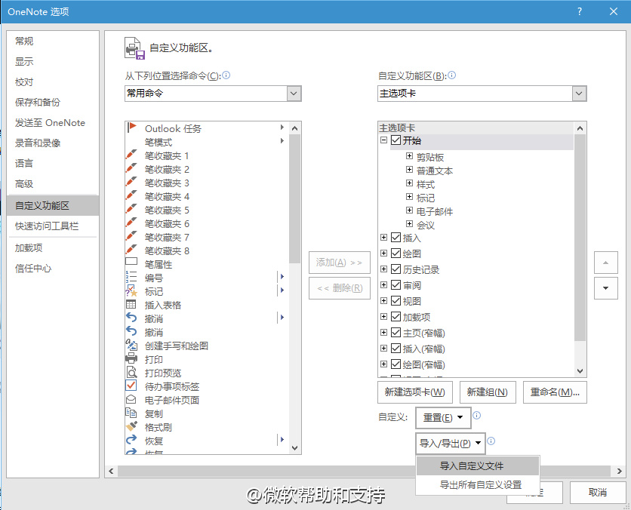Click the 取消 button
Image resolution: width=631 pixels, height=510 pixels.
tap(598, 493)
